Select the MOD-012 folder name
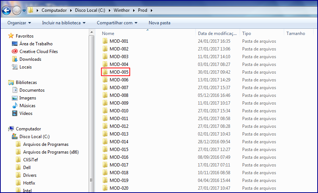 pos(119,126)
